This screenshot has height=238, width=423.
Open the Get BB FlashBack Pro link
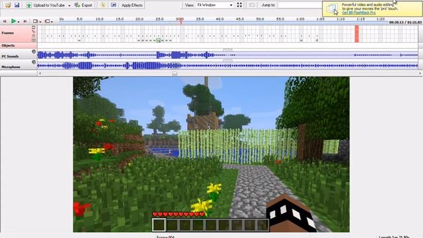[x=358, y=13]
